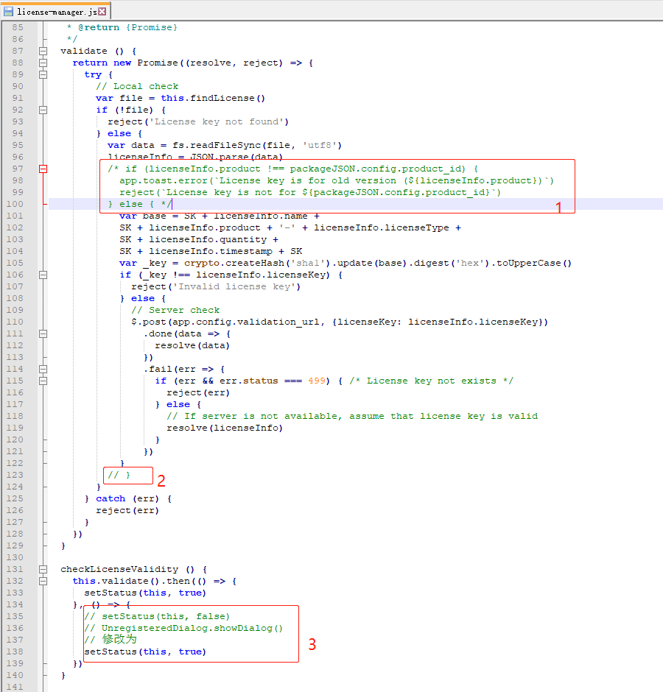Click 'setStatus(this, true)' on line 138
The width and height of the screenshot is (663, 692).
(x=145, y=652)
